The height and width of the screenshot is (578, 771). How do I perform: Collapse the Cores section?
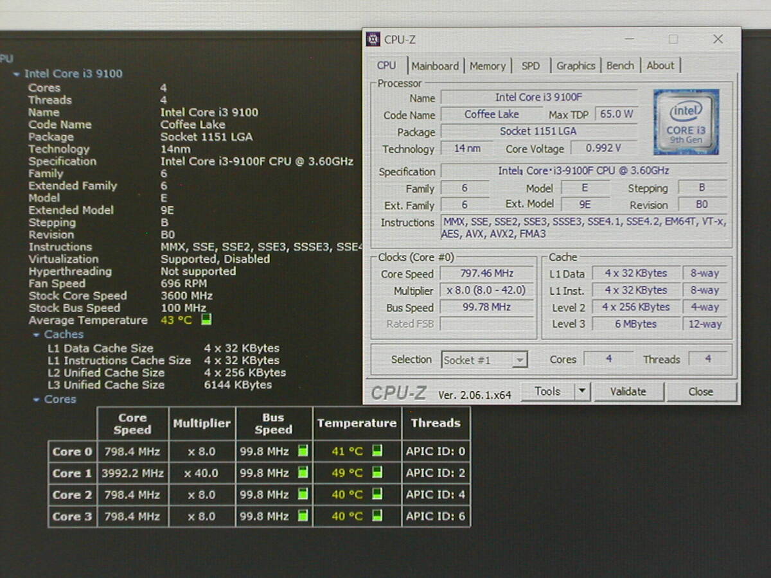click(36, 399)
